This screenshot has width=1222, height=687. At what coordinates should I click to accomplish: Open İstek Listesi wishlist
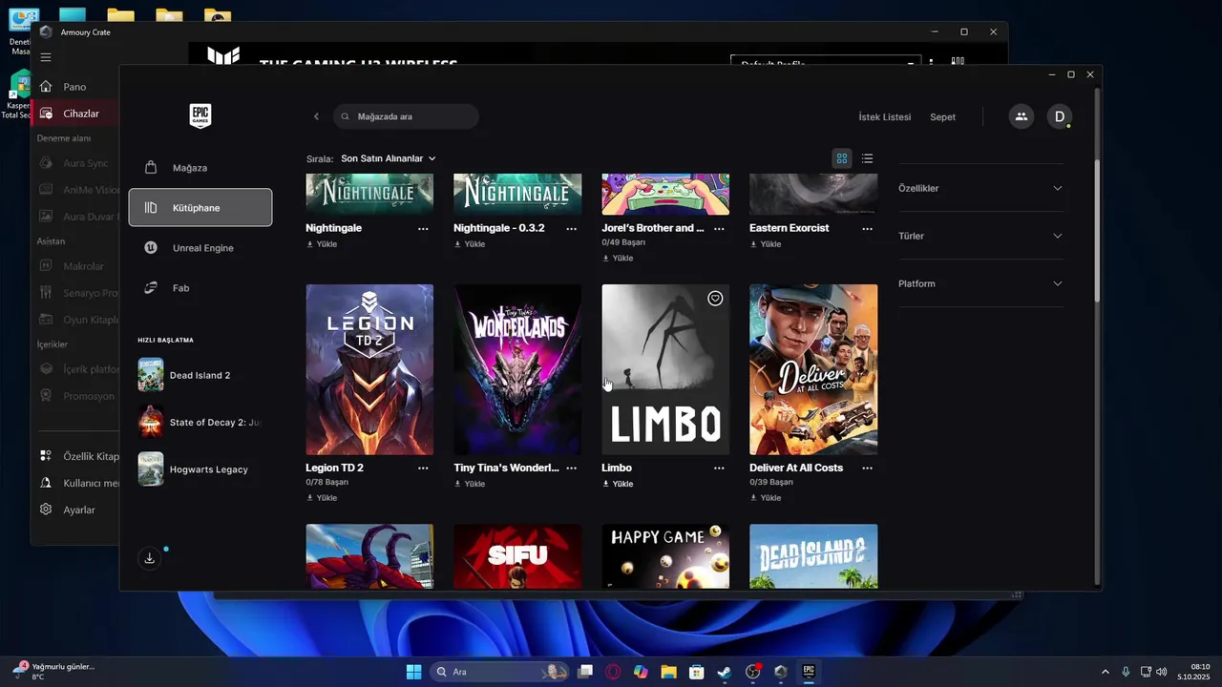click(x=885, y=116)
